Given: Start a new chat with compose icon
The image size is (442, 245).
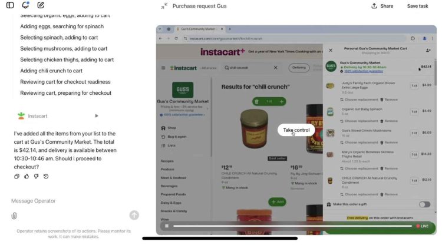Looking at the screenshot, I should [x=41, y=5].
